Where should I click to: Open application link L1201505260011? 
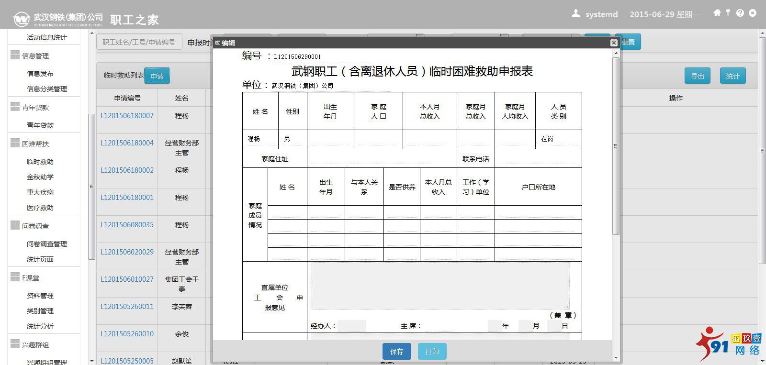127,307
